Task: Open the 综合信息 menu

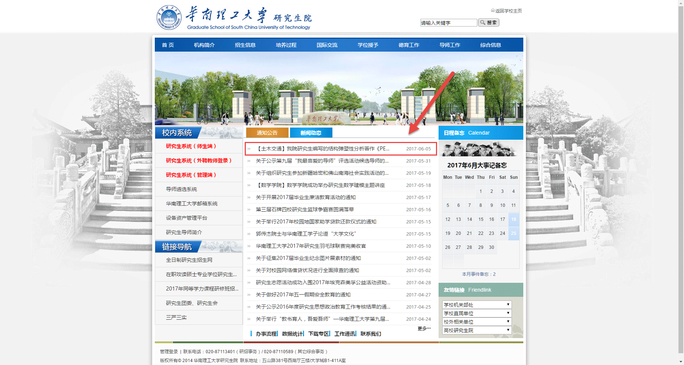Action: click(491, 45)
